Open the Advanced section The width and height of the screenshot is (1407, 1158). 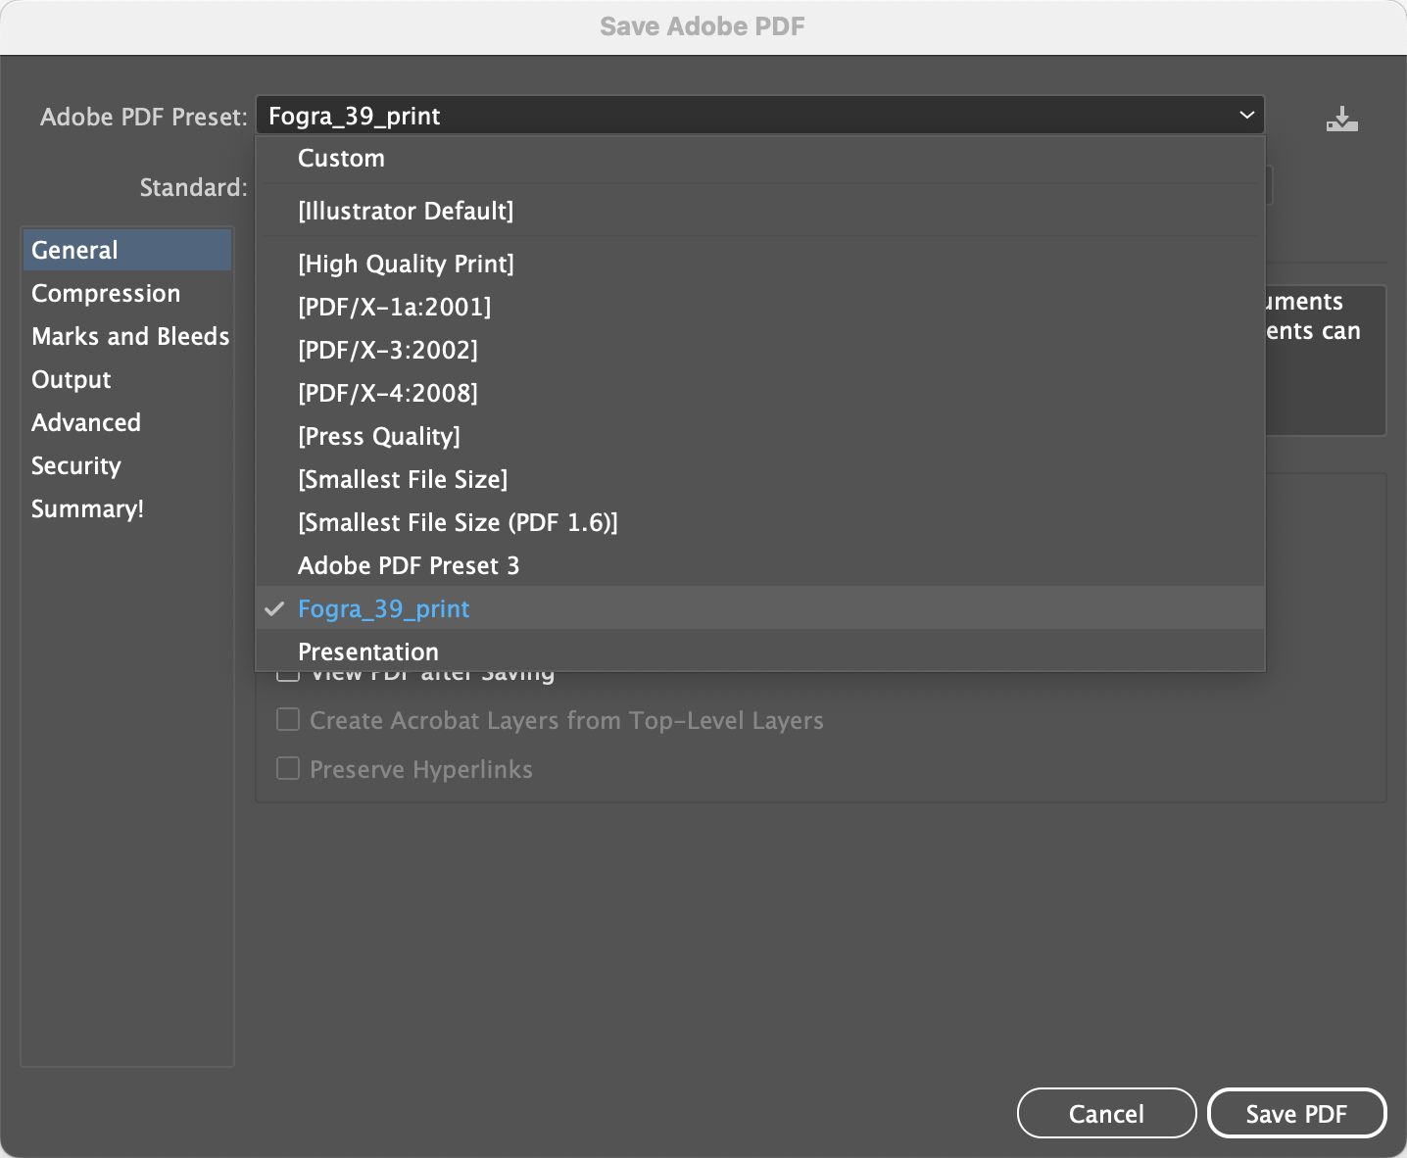(127, 422)
